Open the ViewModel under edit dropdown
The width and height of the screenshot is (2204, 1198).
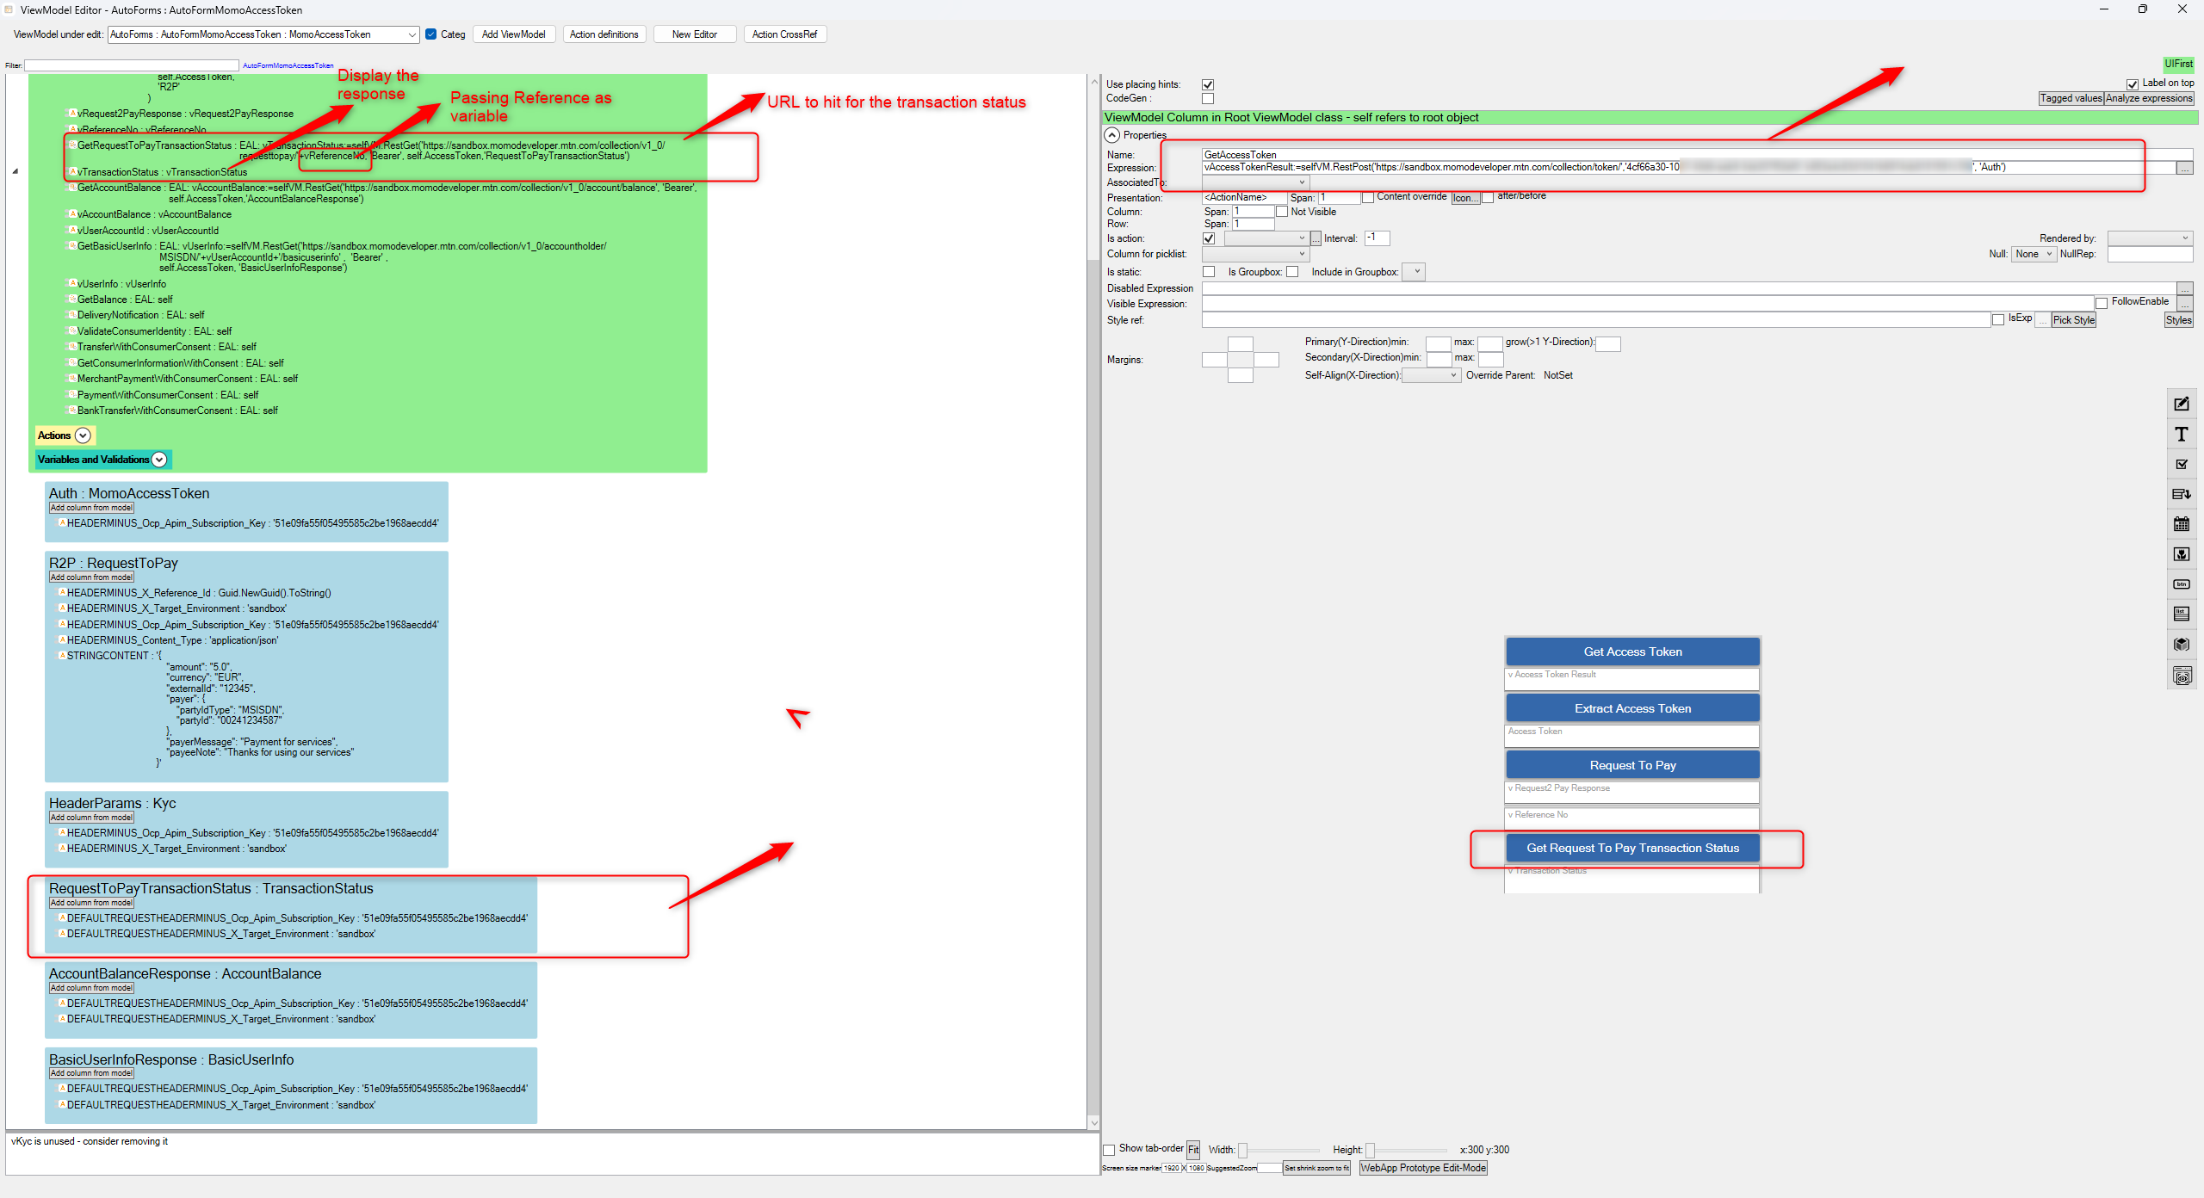[x=412, y=34]
